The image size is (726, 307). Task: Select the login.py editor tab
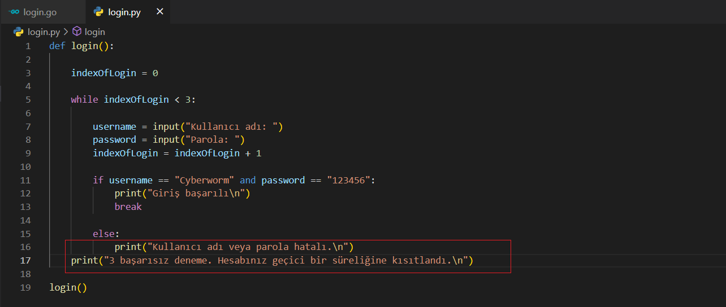tap(124, 12)
